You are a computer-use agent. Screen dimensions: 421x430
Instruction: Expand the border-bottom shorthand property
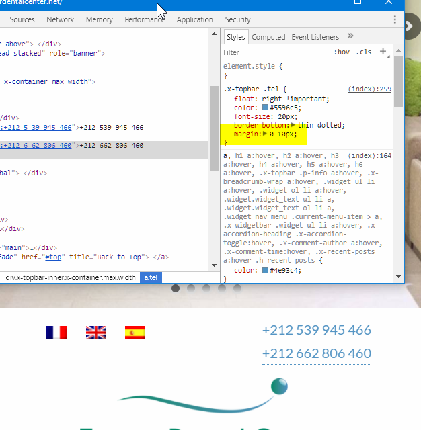(293, 126)
